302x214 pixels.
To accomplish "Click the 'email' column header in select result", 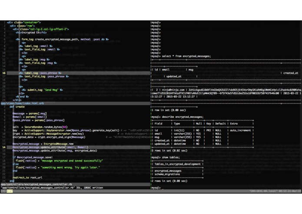I will pos(166,70).
